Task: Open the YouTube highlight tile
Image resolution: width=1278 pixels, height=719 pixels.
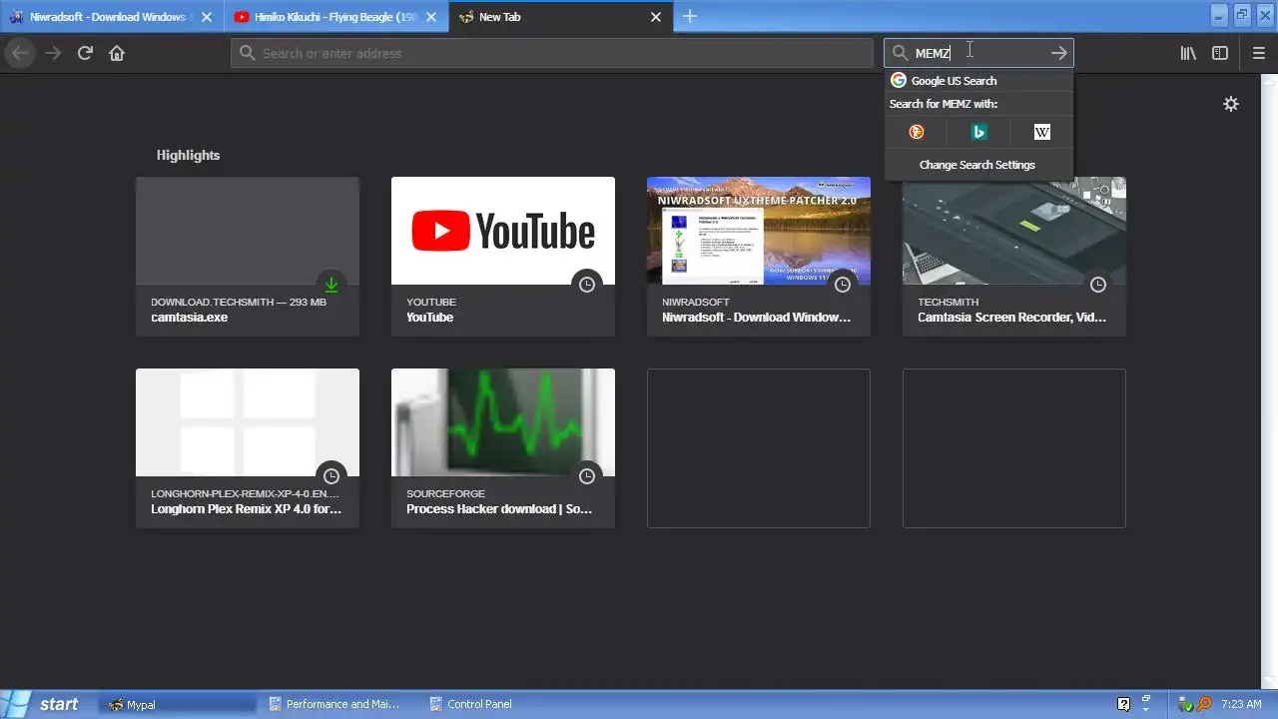Action: tap(503, 257)
